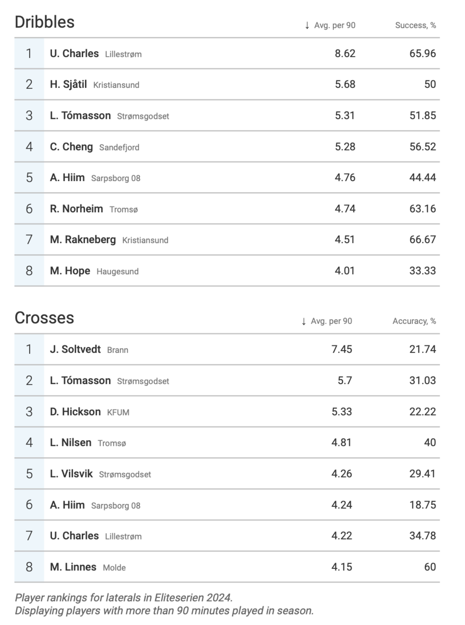Open L. Vilsvik player profile
The width and height of the screenshot is (465, 625).
71,474
